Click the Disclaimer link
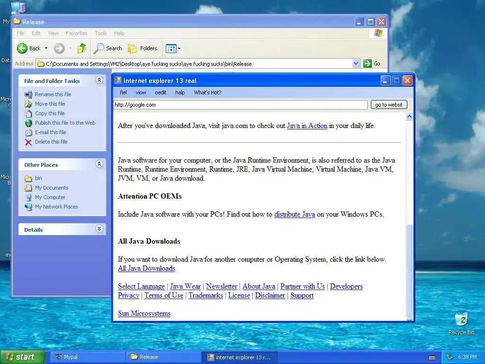The image size is (485, 364). [270, 295]
